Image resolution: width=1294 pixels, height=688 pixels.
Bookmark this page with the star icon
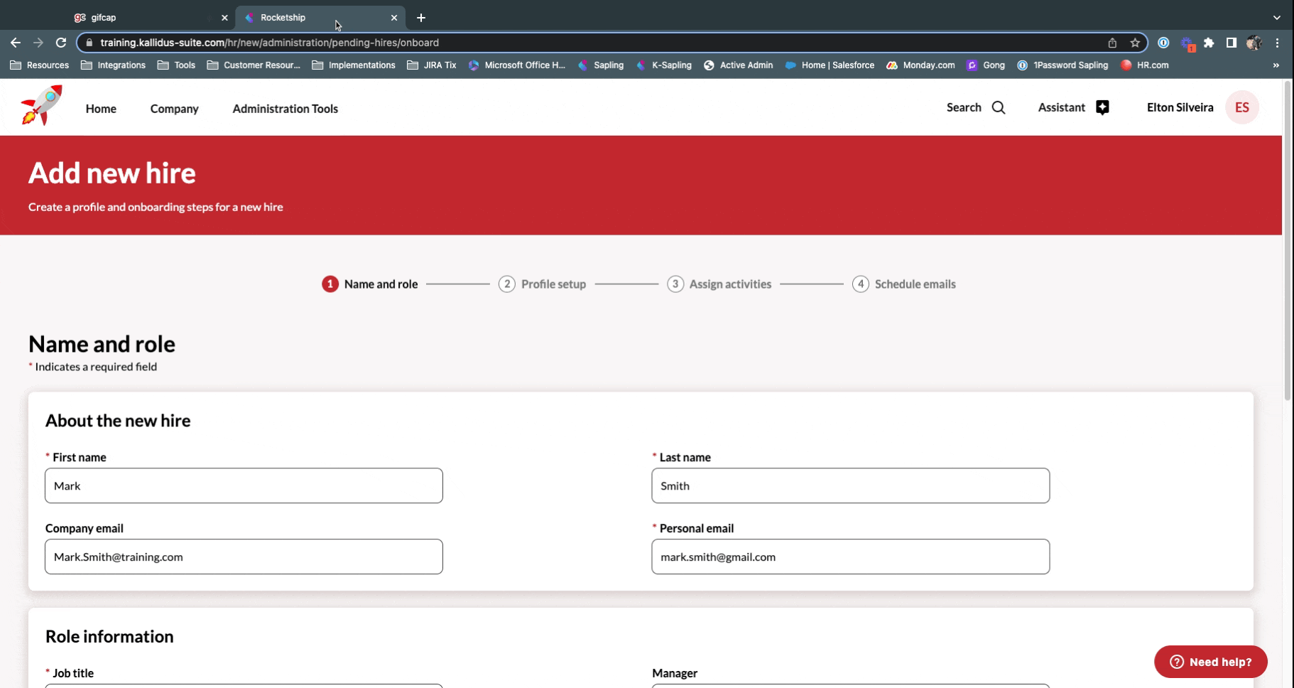[x=1135, y=43]
